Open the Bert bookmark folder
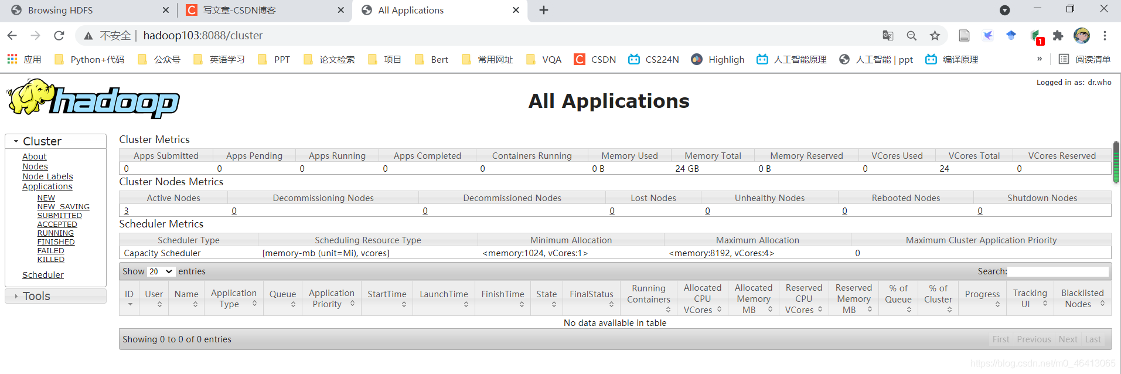 pyautogui.click(x=431, y=59)
